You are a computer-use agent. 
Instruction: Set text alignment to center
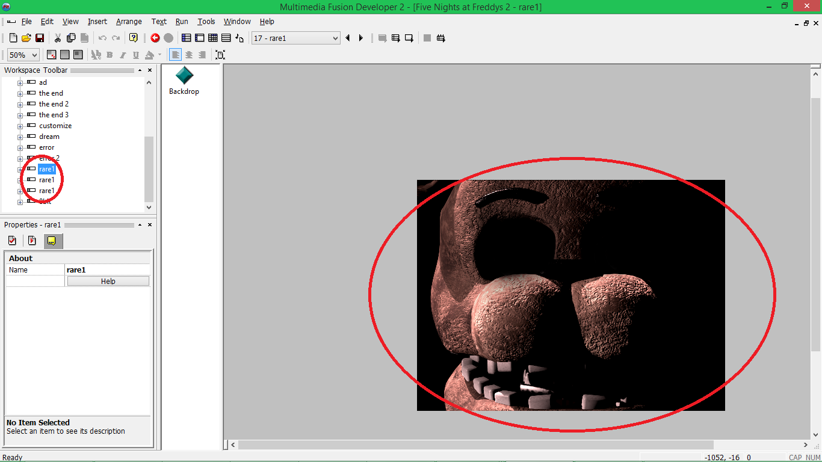click(x=189, y=55)
